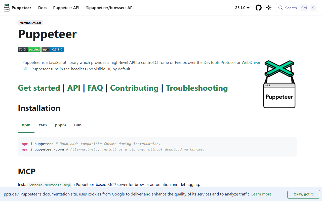The height and width of the screenshot is (201, 322).
Task: Switch to the Yarn tab
Action: pyautogui.click(x=43, y=125)
